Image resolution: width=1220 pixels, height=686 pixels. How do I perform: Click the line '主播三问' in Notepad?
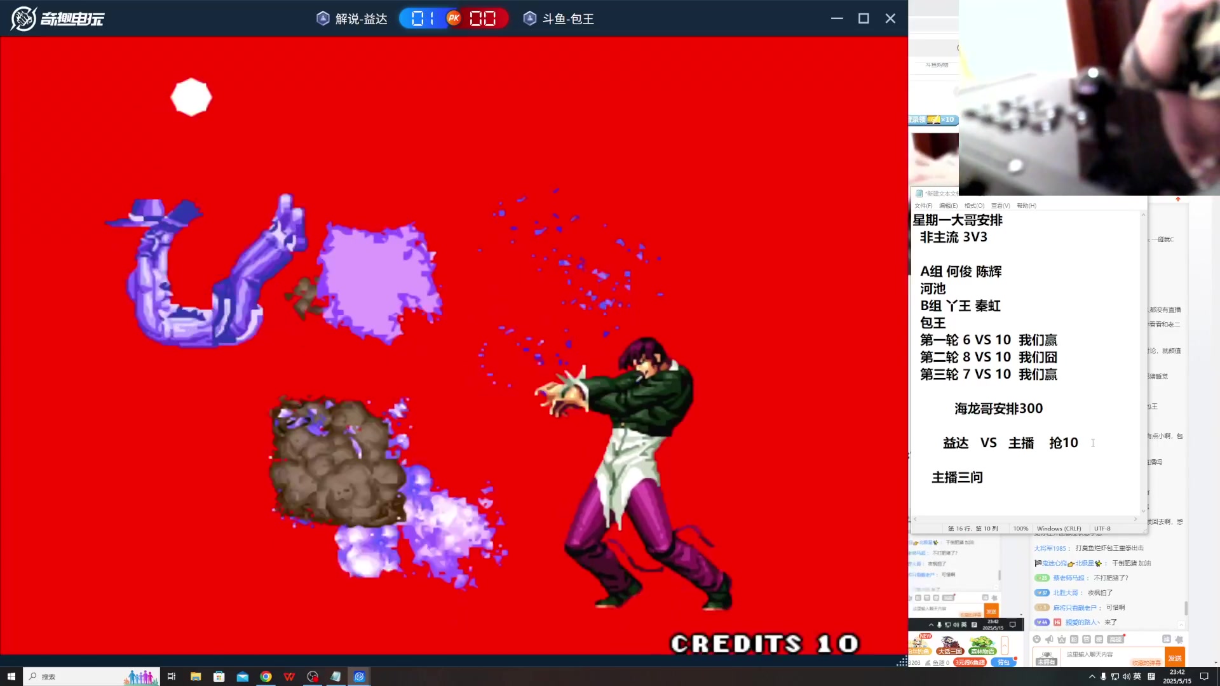pos(957,477)
